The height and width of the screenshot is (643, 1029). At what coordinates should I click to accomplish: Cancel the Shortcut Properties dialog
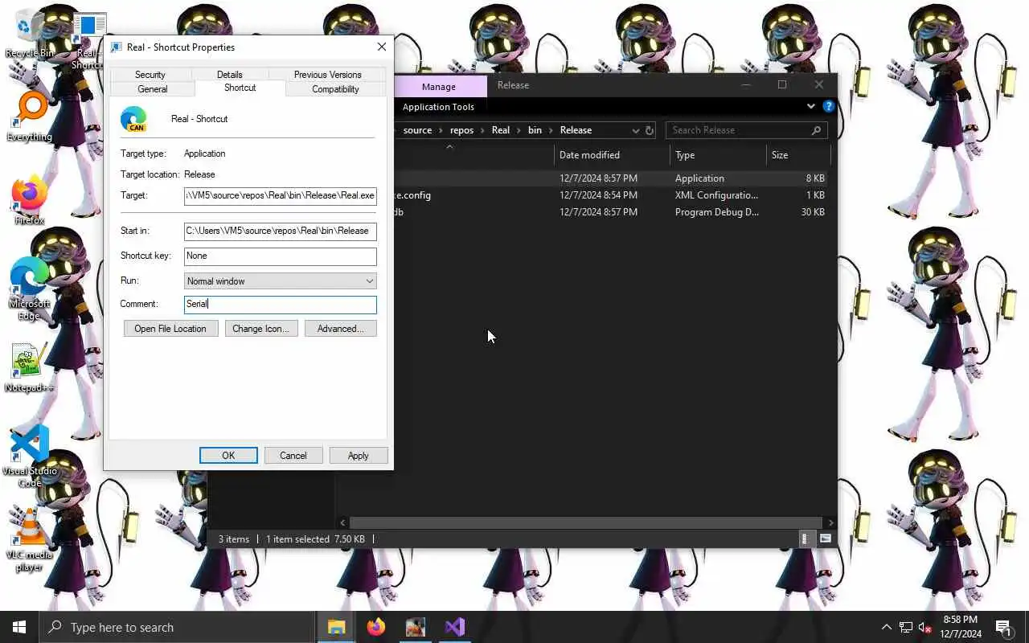(293, 456)
